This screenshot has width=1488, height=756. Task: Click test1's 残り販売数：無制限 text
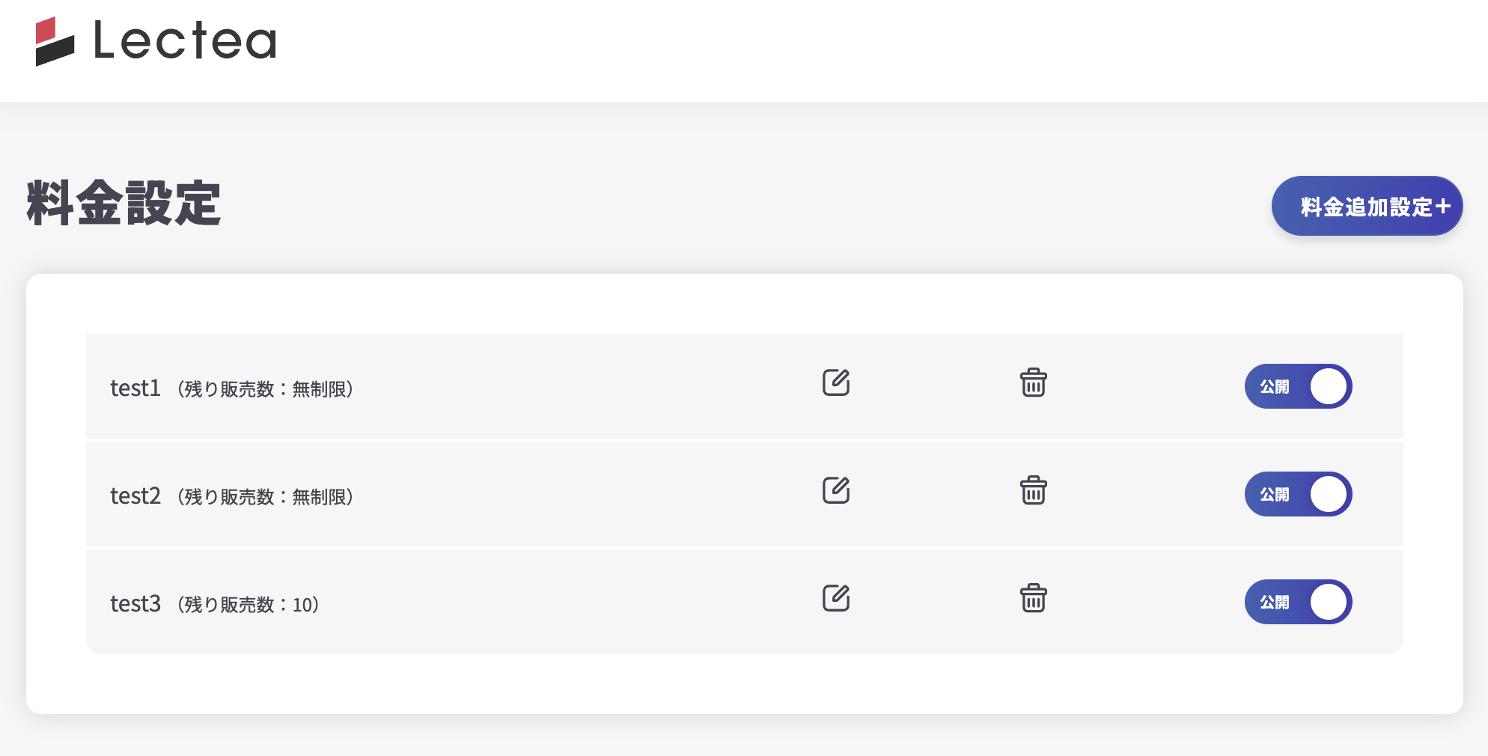click(265, 389)
